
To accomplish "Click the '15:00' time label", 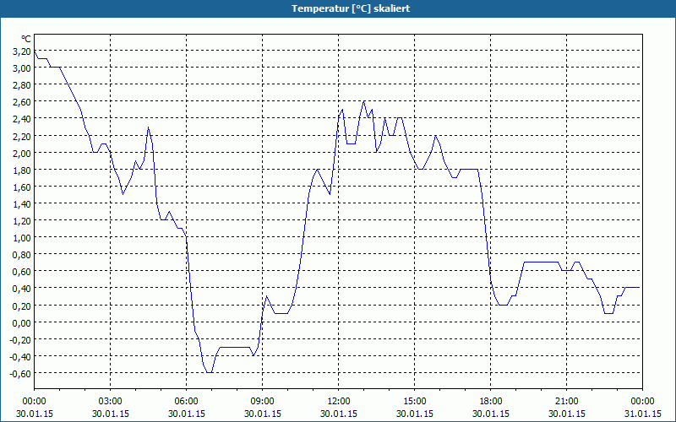I will [x=415, y=402].
